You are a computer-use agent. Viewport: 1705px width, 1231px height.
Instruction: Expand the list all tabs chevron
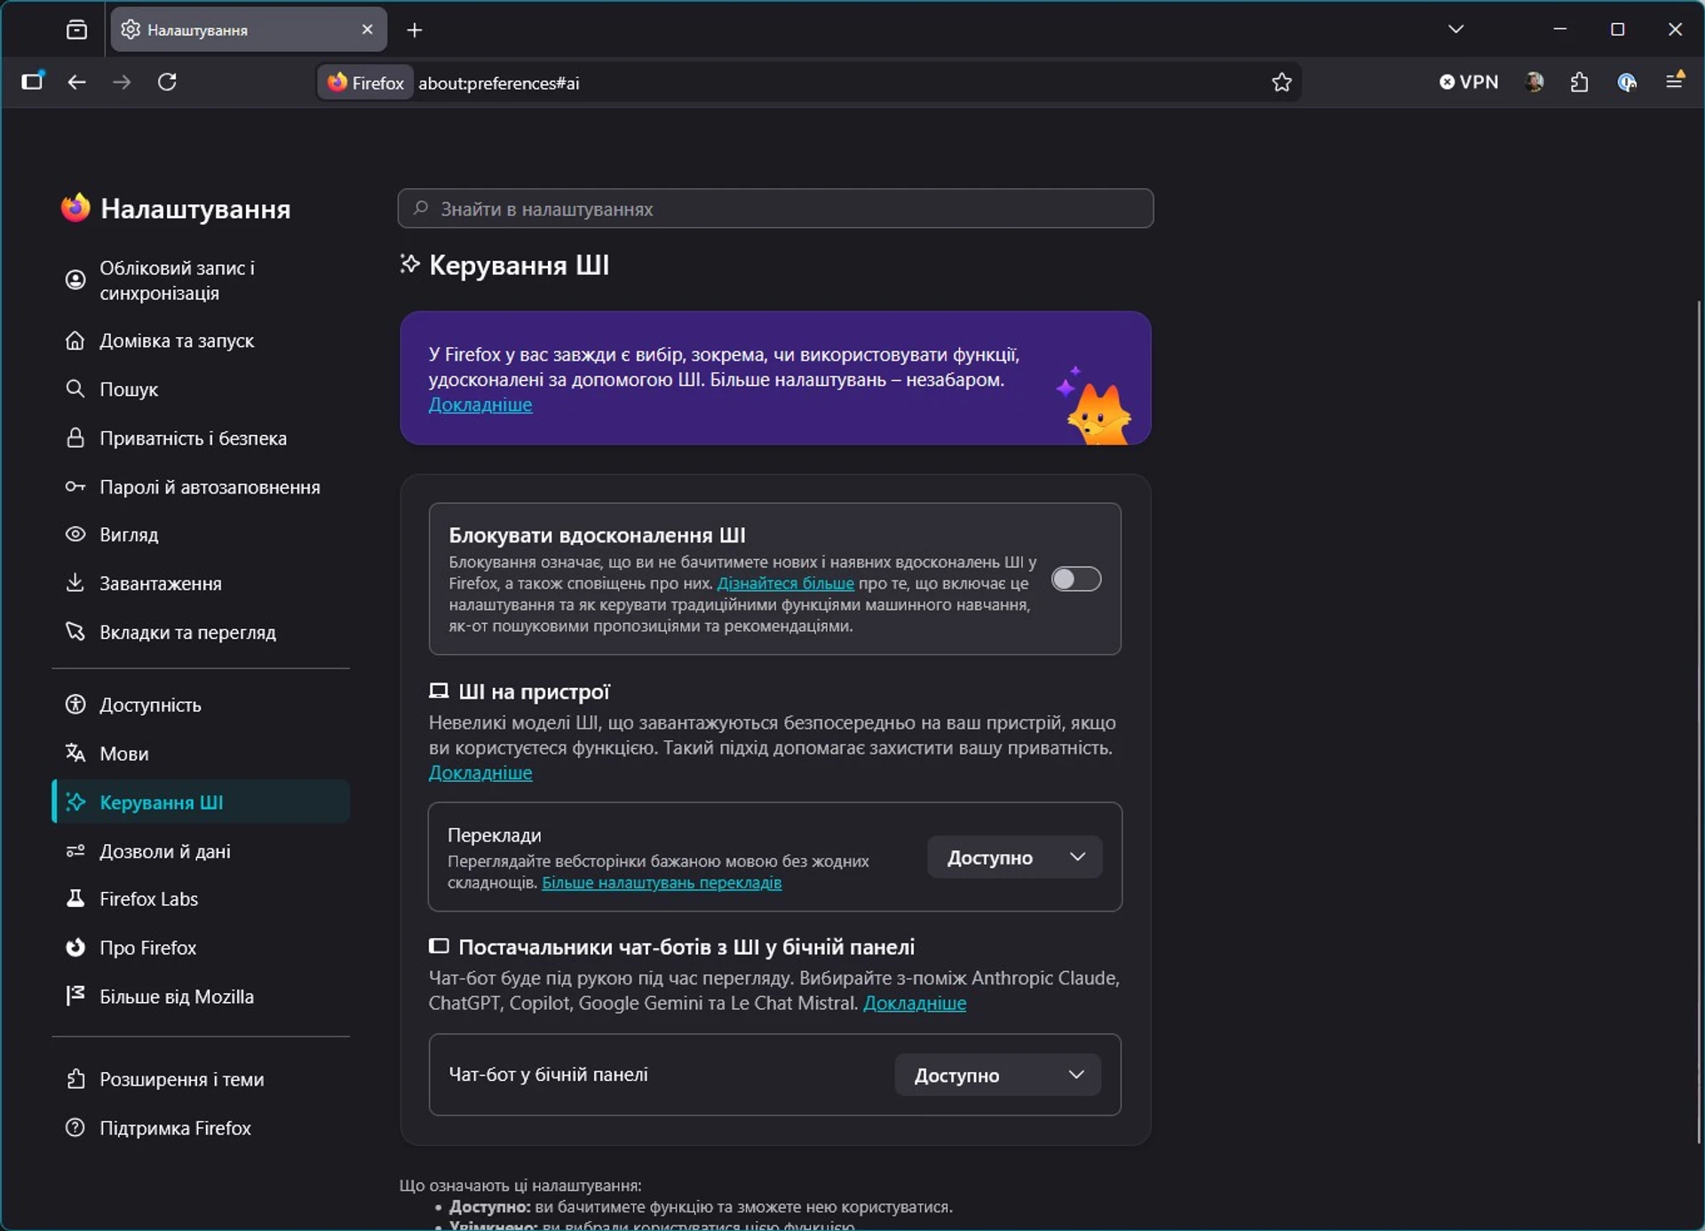[x=1455, y=29]
